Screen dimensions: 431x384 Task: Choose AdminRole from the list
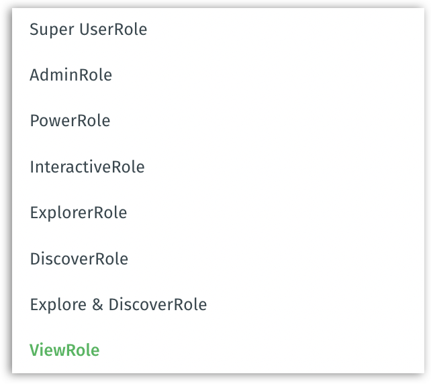tap(218, 75)
